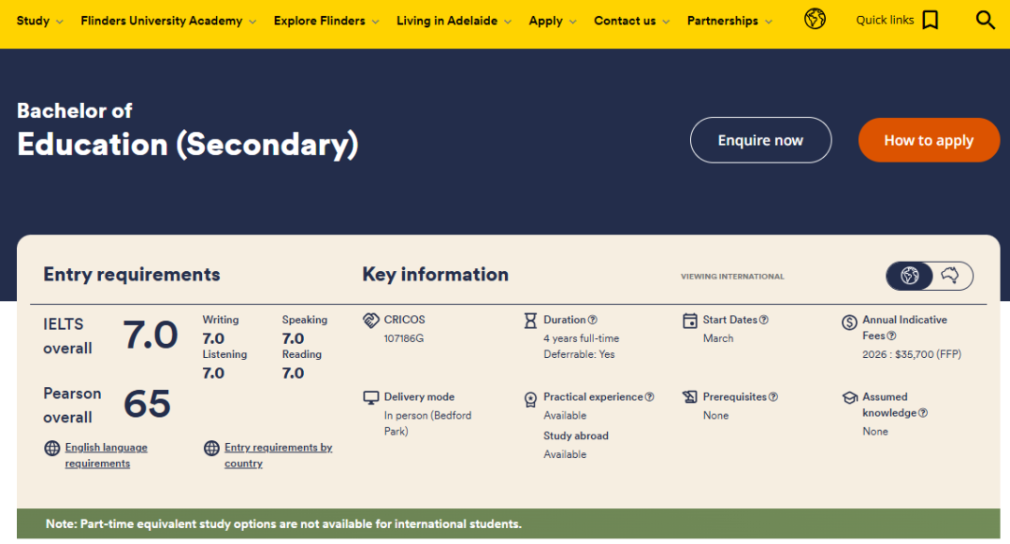Viewport: 1010px width, 544px height.
Task: Open the Contact us menu
Action: click(x=625, y=21)
